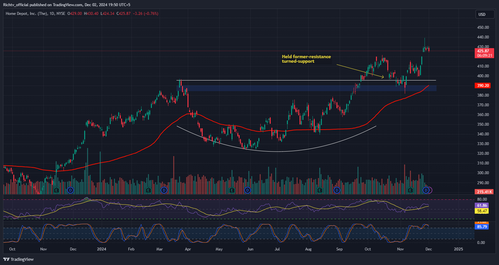
Task: Click the 320.00 price axis label
Action: (483, 154)
